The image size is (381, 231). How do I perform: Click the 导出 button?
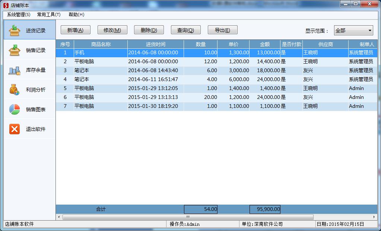tap(223, 30)
